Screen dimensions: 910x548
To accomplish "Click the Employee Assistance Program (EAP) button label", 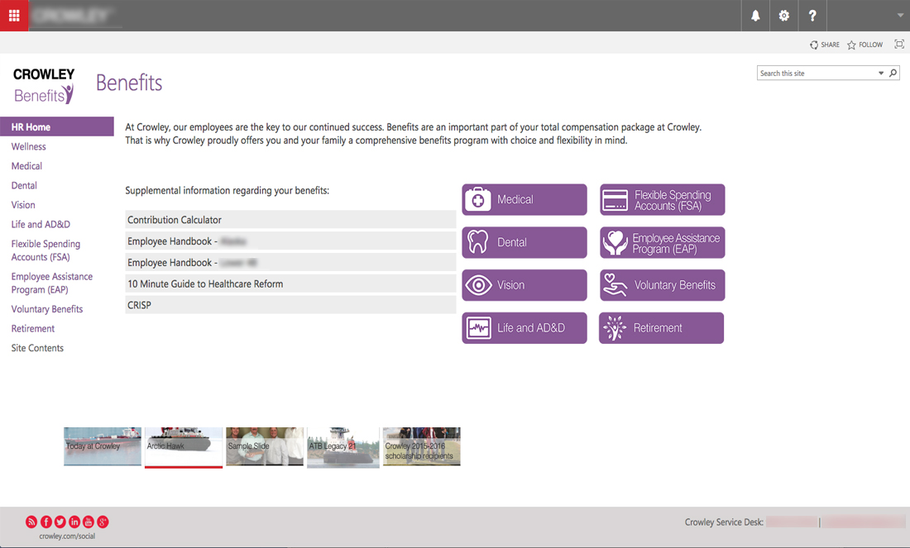I will click(676, 243).
